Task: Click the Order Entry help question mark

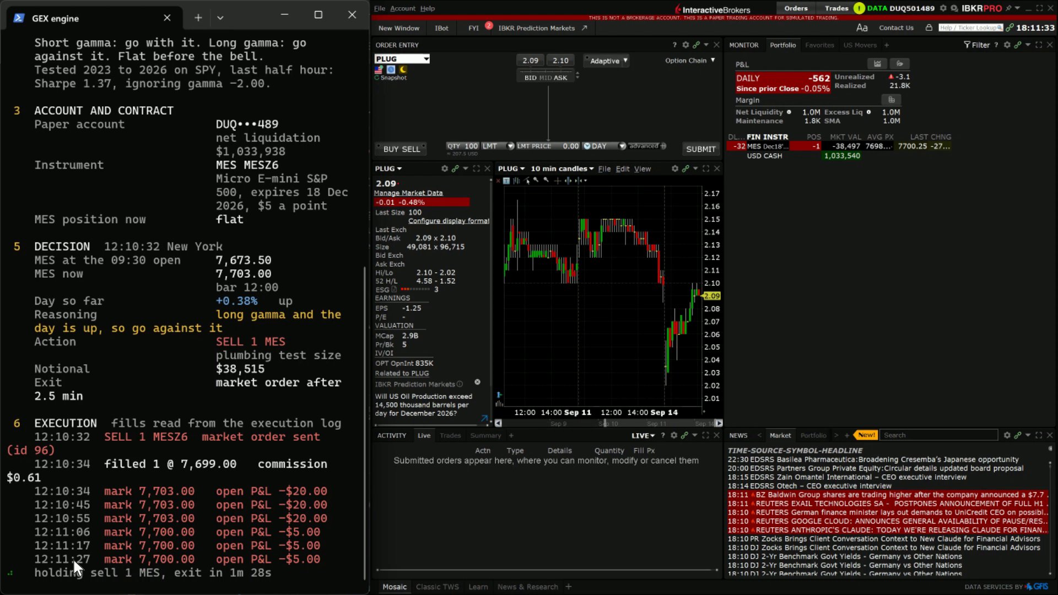Action: click(x=674, y=45)
